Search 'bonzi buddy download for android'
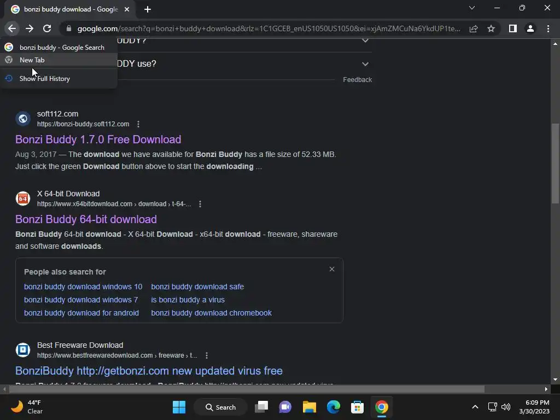Image resolution: width=560 pixels, height=420 pixels. 81,313
